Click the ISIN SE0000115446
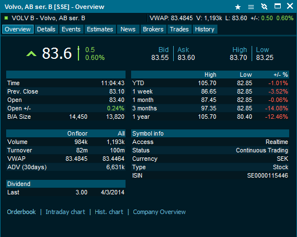 coord(268,175)
